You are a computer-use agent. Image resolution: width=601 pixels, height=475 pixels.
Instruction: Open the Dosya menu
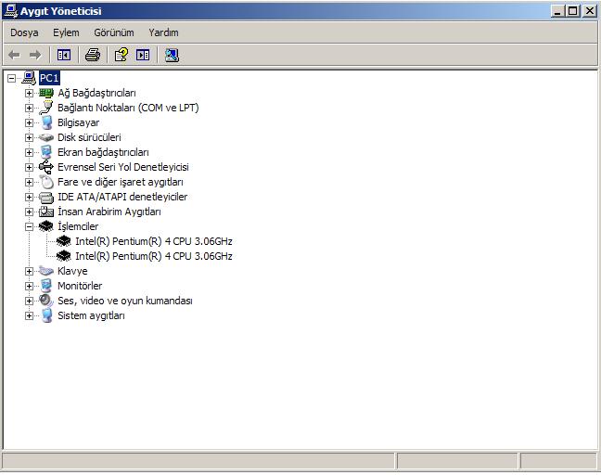[24, 32]
